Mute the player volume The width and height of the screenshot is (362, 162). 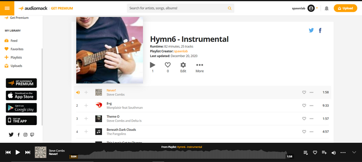click(334, 153)
